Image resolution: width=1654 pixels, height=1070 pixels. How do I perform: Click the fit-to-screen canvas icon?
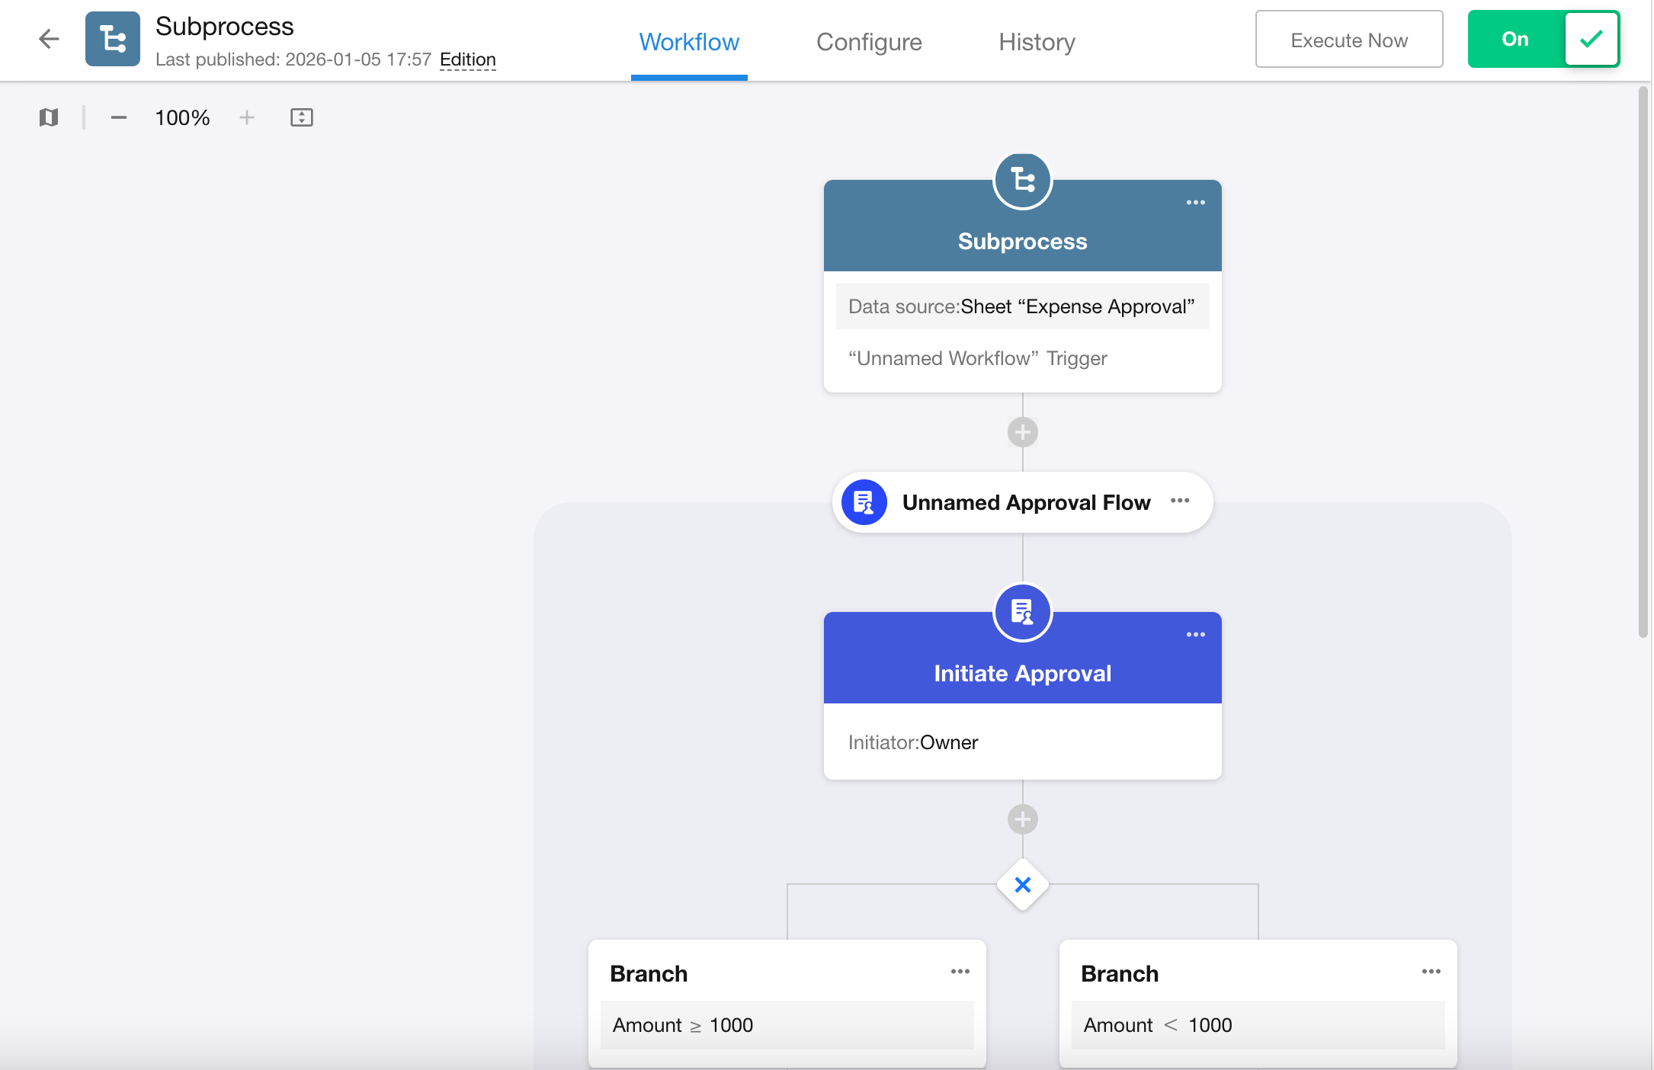(x=302, y=117)
